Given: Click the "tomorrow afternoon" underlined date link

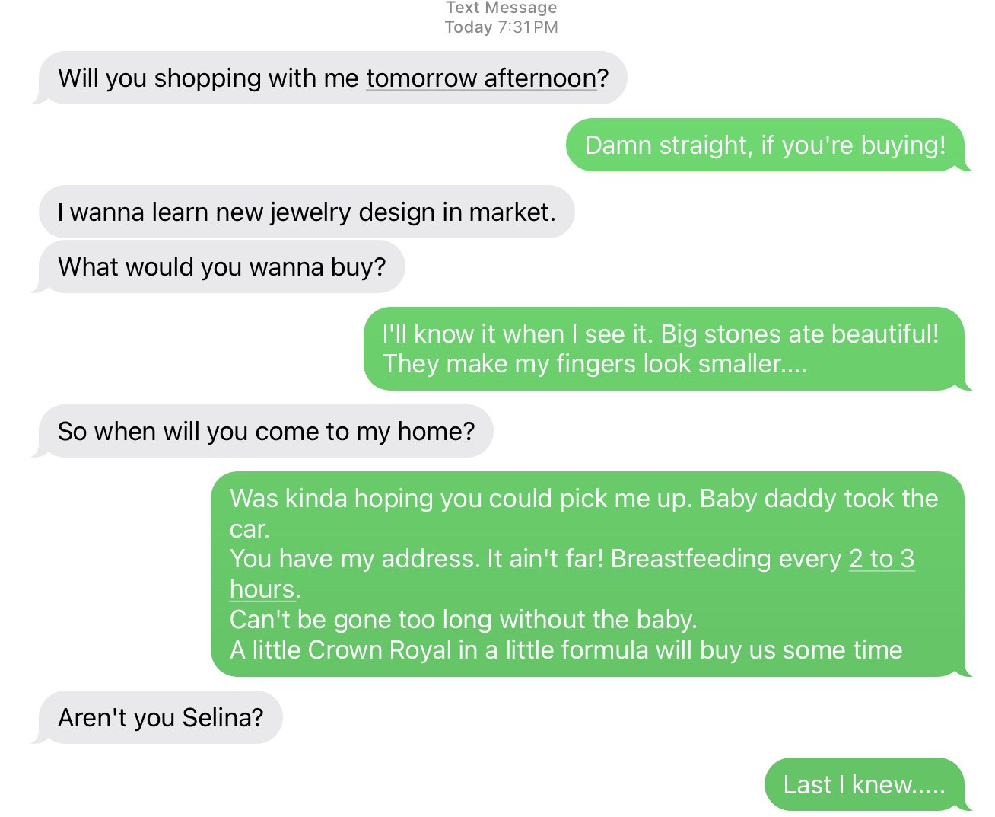Looking at the screenshot, I should 481,78.
